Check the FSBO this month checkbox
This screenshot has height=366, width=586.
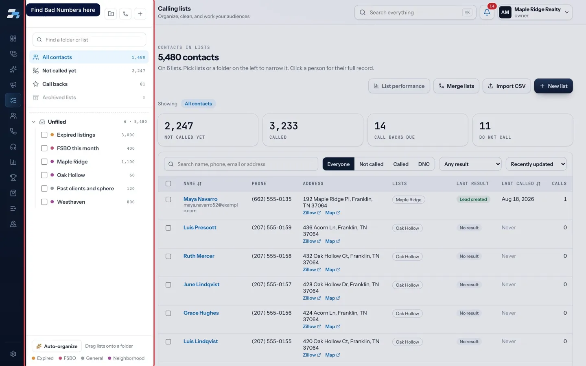pos(44,148)
